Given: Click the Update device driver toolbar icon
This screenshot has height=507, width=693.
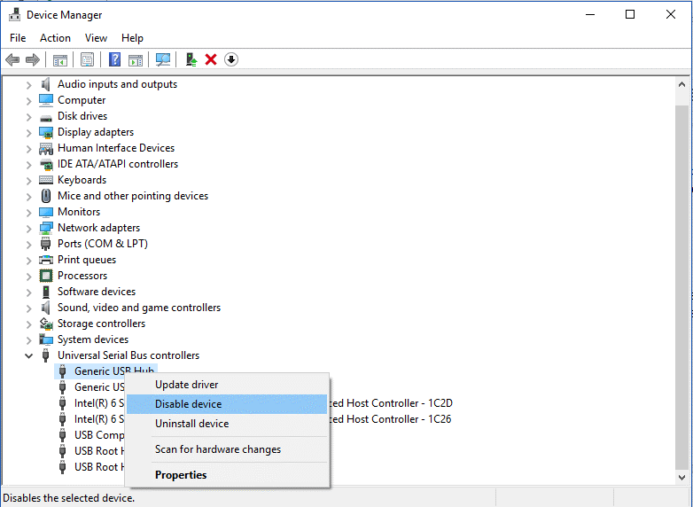Looking at the screenshot, I should (x=191, y=59).
